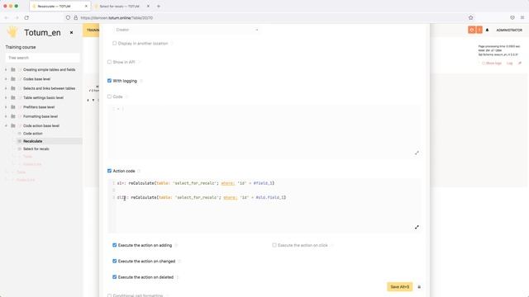The width and height of the screenshot is (529, 297).
Task: Click the browser URL address bar
Action: 270,17
